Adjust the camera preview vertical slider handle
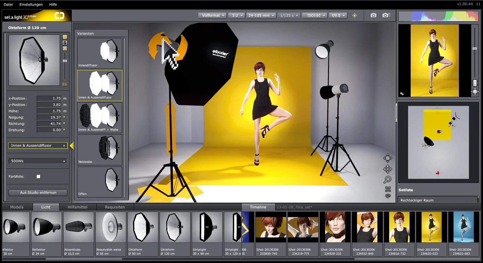Viewport: 483px width, 263px height. (475, 49)
